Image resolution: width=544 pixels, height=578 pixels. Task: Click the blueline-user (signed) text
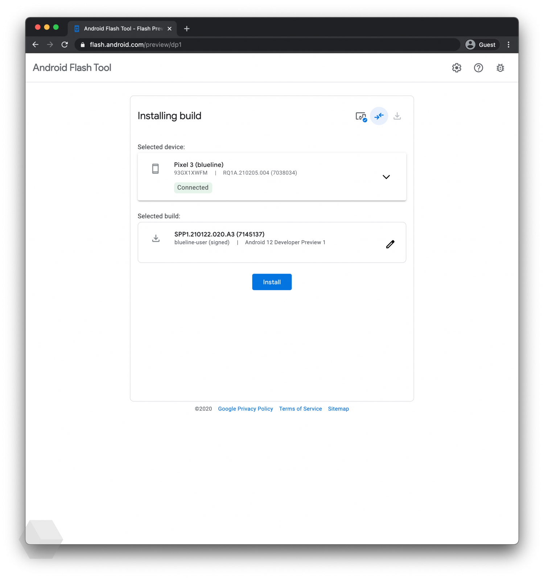point(202,242)
